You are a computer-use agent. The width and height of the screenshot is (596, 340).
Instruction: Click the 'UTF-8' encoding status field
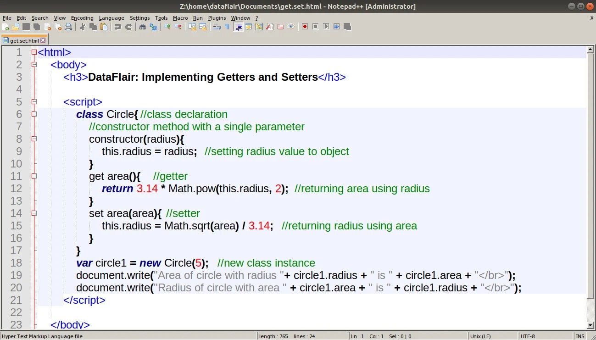pyautogui.click(x=546, y=336)
